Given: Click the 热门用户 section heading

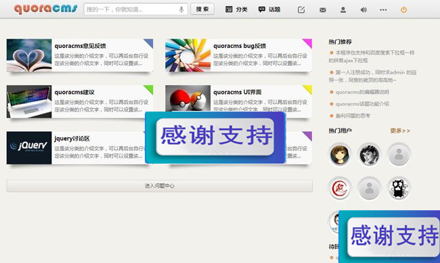Looking at the screenshot, I should tap(340, 130).
